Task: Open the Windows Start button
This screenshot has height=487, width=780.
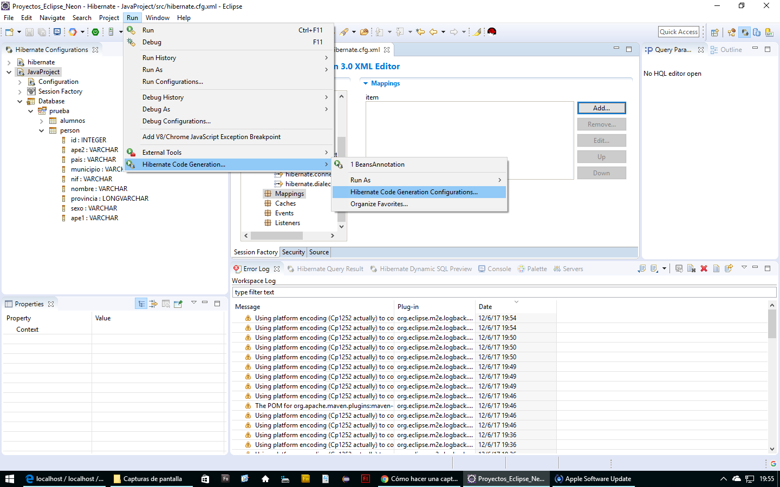Action: point(9,479)
